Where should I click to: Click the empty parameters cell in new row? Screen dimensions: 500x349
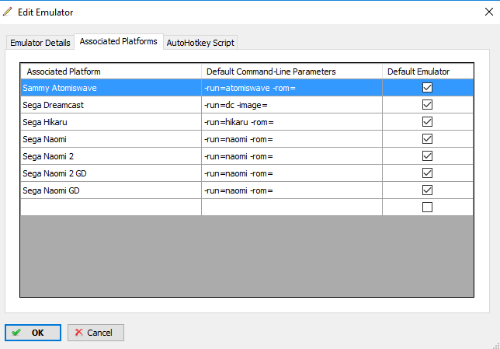pos(292,208)
